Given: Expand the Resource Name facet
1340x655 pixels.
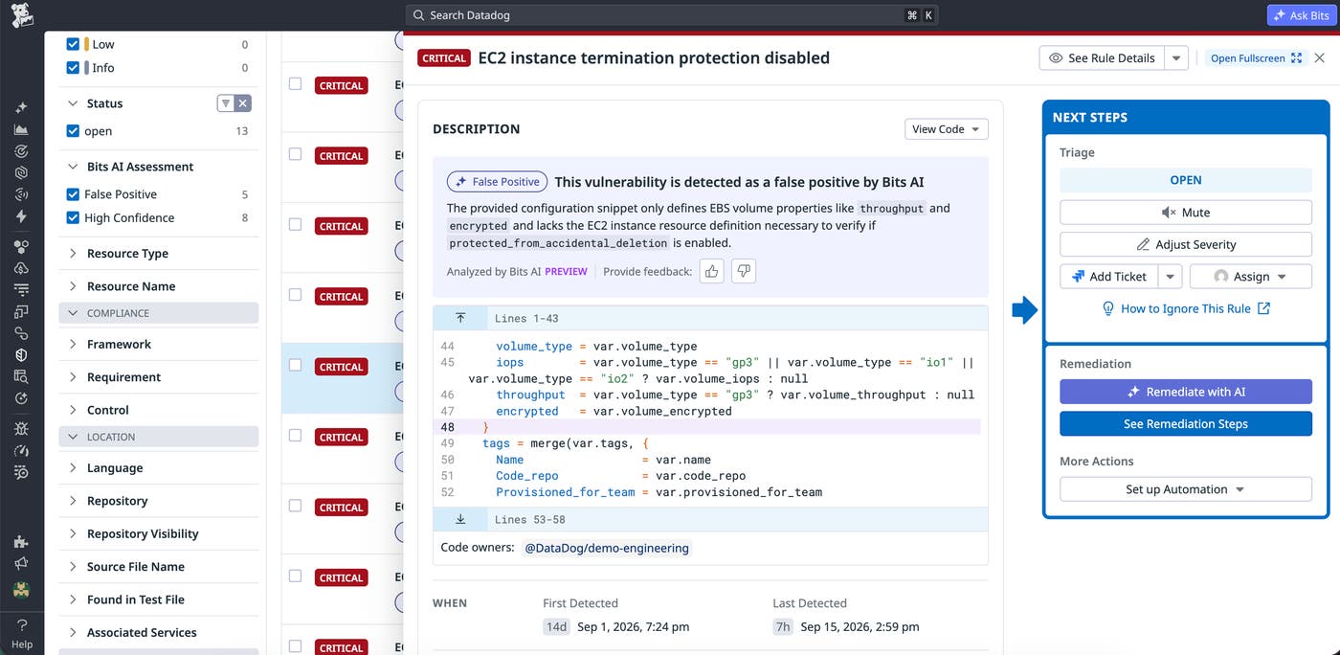Looking at the screenshot, I should (x=73, y=286).
